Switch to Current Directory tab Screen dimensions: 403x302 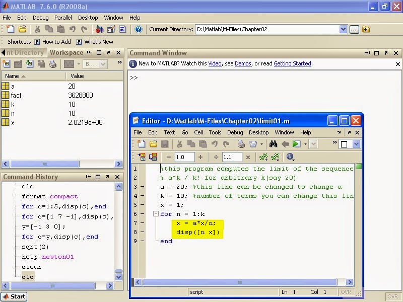pos(25,53)
